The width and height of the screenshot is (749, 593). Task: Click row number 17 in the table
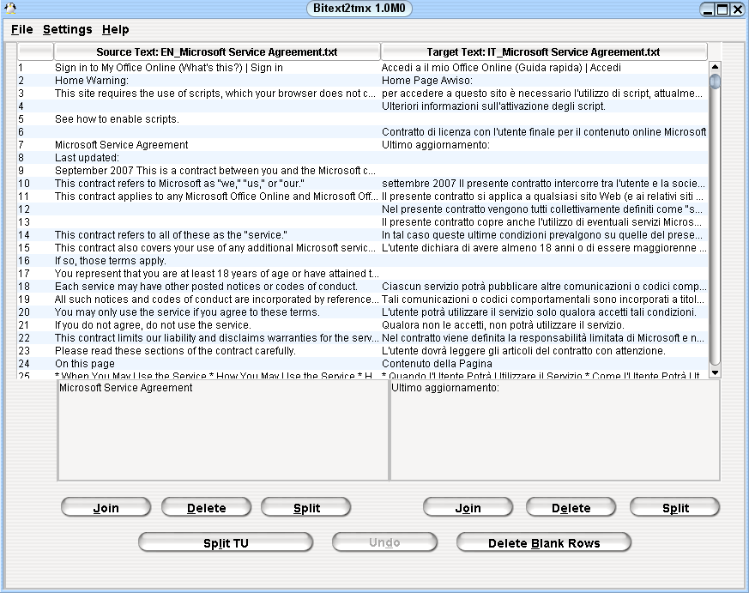[x=35, y=274]
